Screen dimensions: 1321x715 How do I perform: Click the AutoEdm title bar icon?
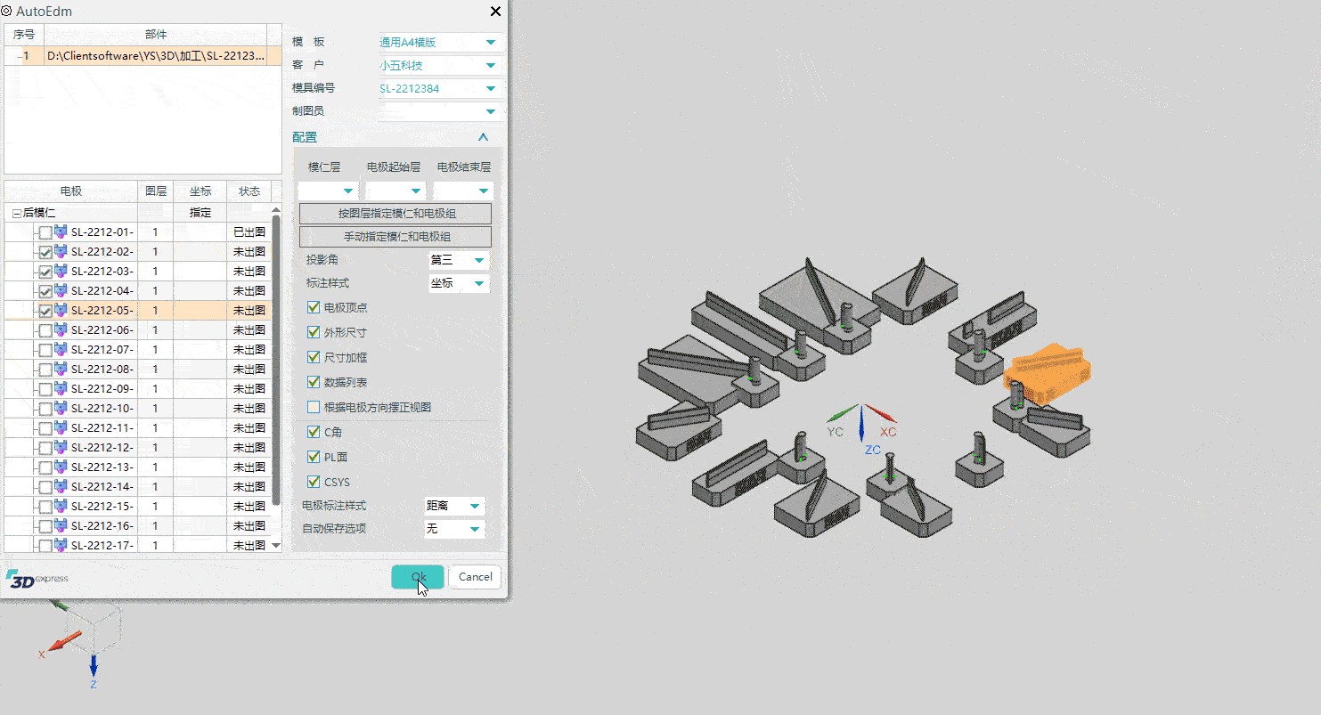click(x=7, y=12)
